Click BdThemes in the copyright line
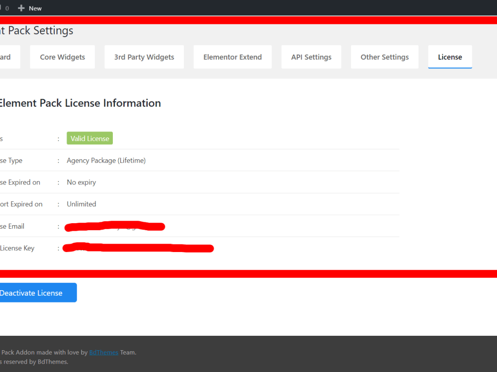Image resolution: width=497 pixels, height=372 pixels. coord(52,362)
